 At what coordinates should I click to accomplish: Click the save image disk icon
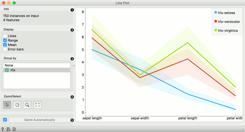tap(8, 129)
